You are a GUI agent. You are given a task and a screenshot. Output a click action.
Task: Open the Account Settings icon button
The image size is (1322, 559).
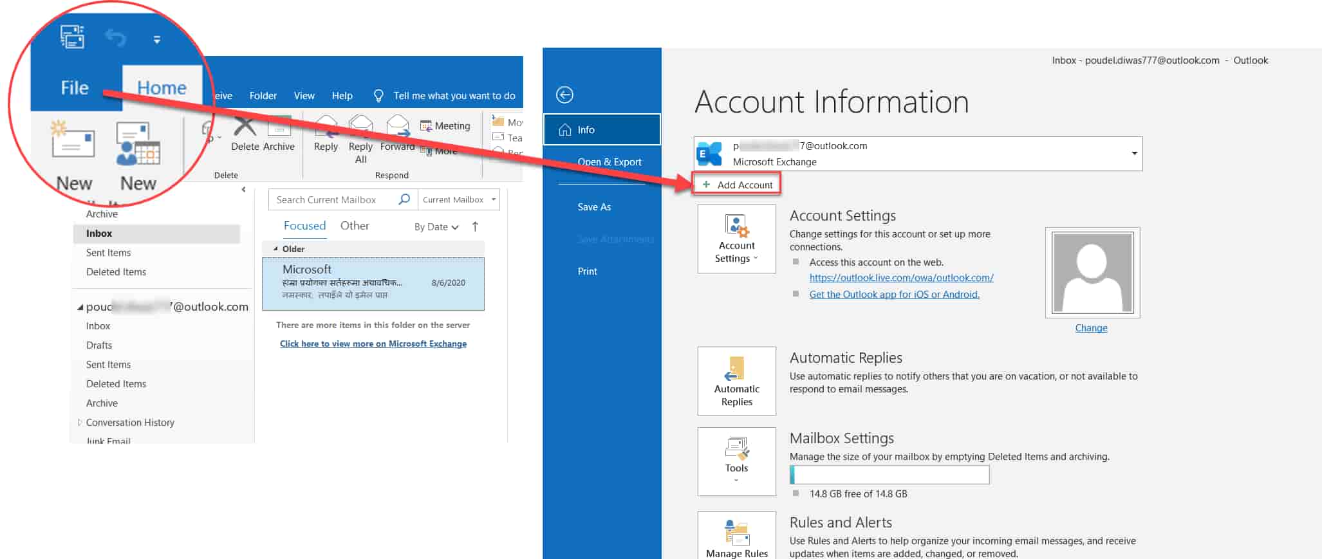coord(736,239)
